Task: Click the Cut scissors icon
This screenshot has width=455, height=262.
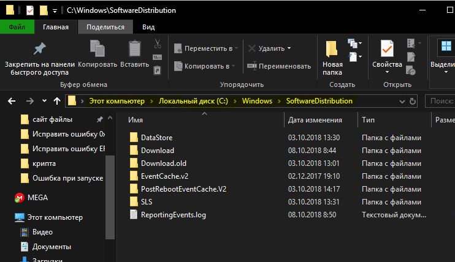Action: (x=157, y=43)
